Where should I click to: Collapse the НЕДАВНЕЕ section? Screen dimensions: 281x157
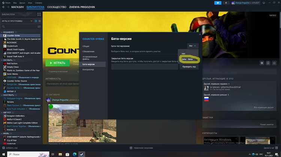[2, 32]
